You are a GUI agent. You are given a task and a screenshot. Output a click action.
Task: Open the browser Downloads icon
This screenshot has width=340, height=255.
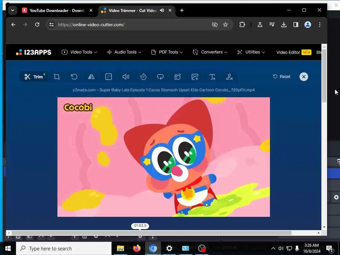[284, 25]
